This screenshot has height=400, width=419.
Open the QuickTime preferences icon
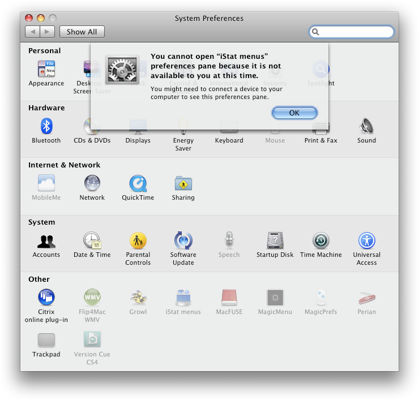point(138,183)
